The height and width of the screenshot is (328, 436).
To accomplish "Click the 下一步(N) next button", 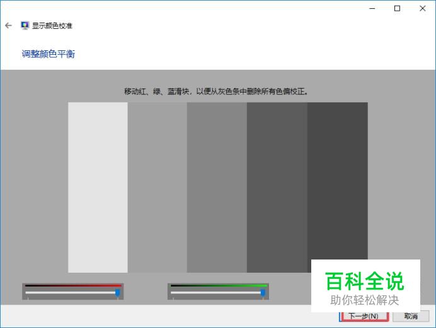I will 364,316.
